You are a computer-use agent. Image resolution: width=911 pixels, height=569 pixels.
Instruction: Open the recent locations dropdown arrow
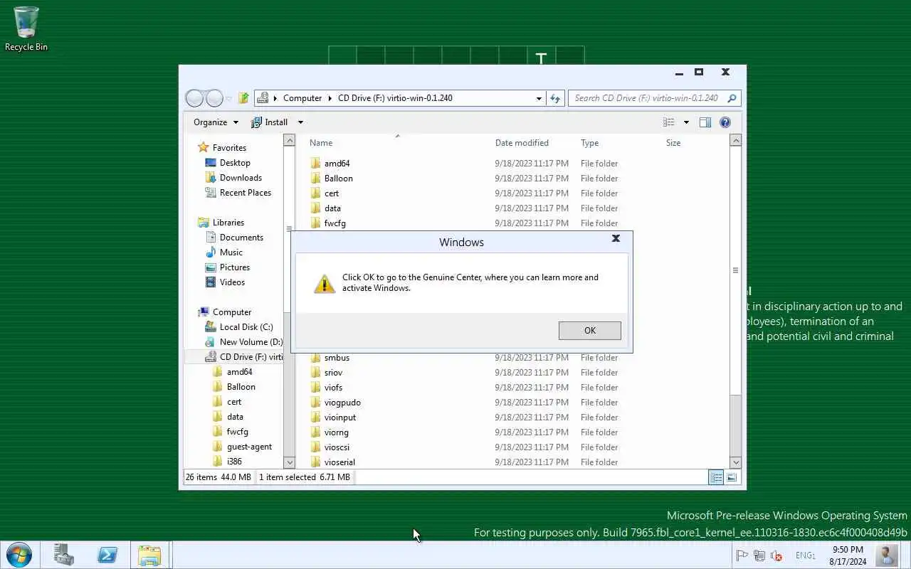coord(228,98)
